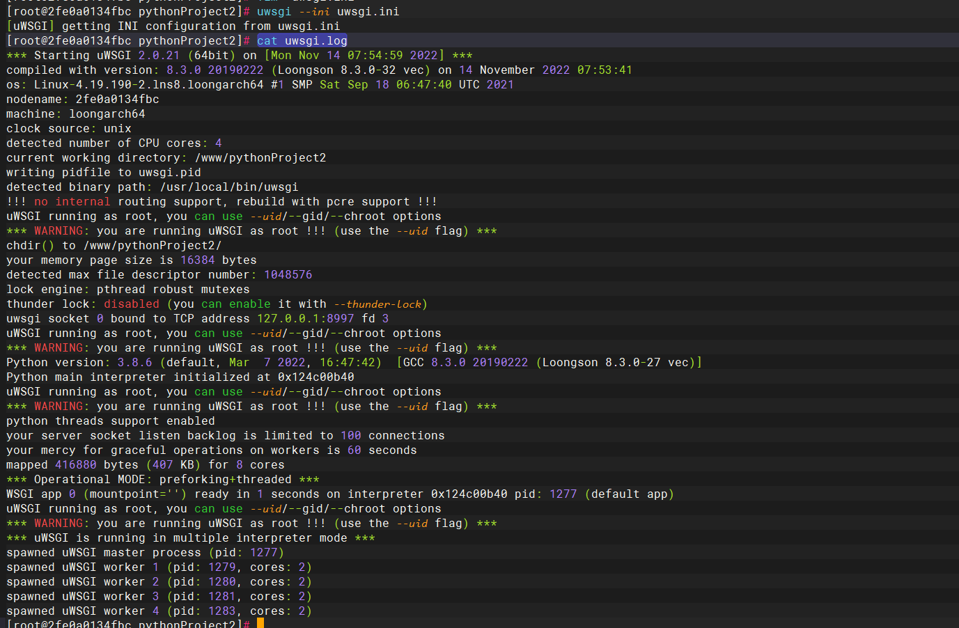This screenshot has height=628, width=959.
Task: Click the 'uwsgi --ini uwsgi.ini' command text
Action: tap(328, 11)
